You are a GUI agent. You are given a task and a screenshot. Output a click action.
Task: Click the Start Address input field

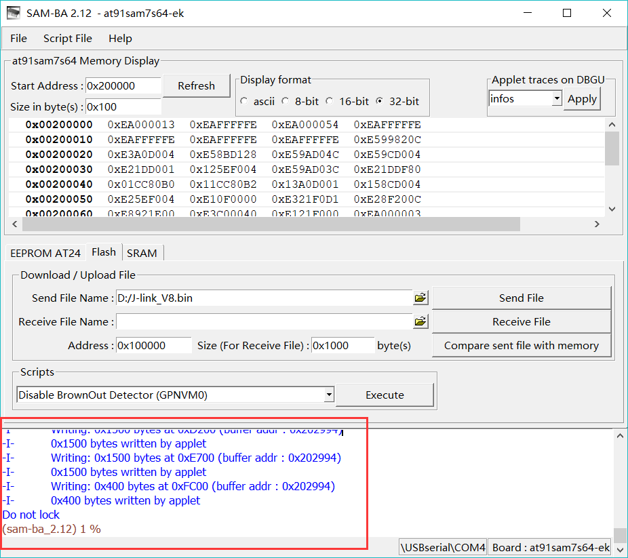122,85
